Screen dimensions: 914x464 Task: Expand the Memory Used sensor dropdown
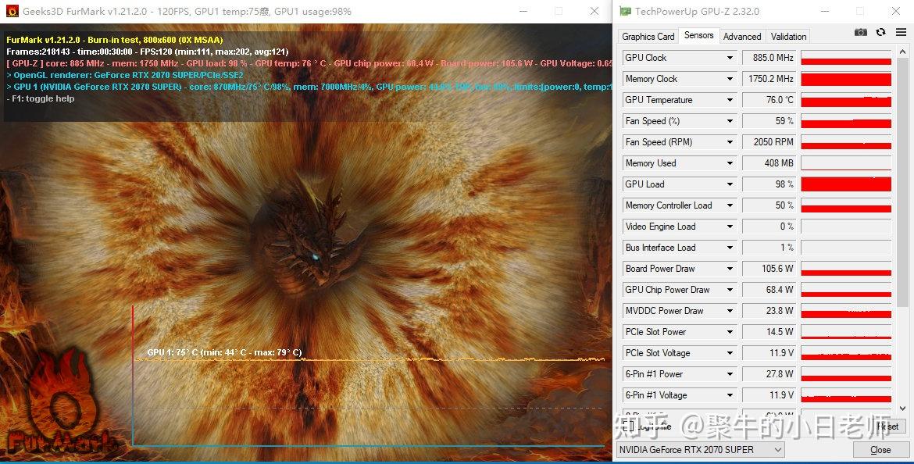730,163
